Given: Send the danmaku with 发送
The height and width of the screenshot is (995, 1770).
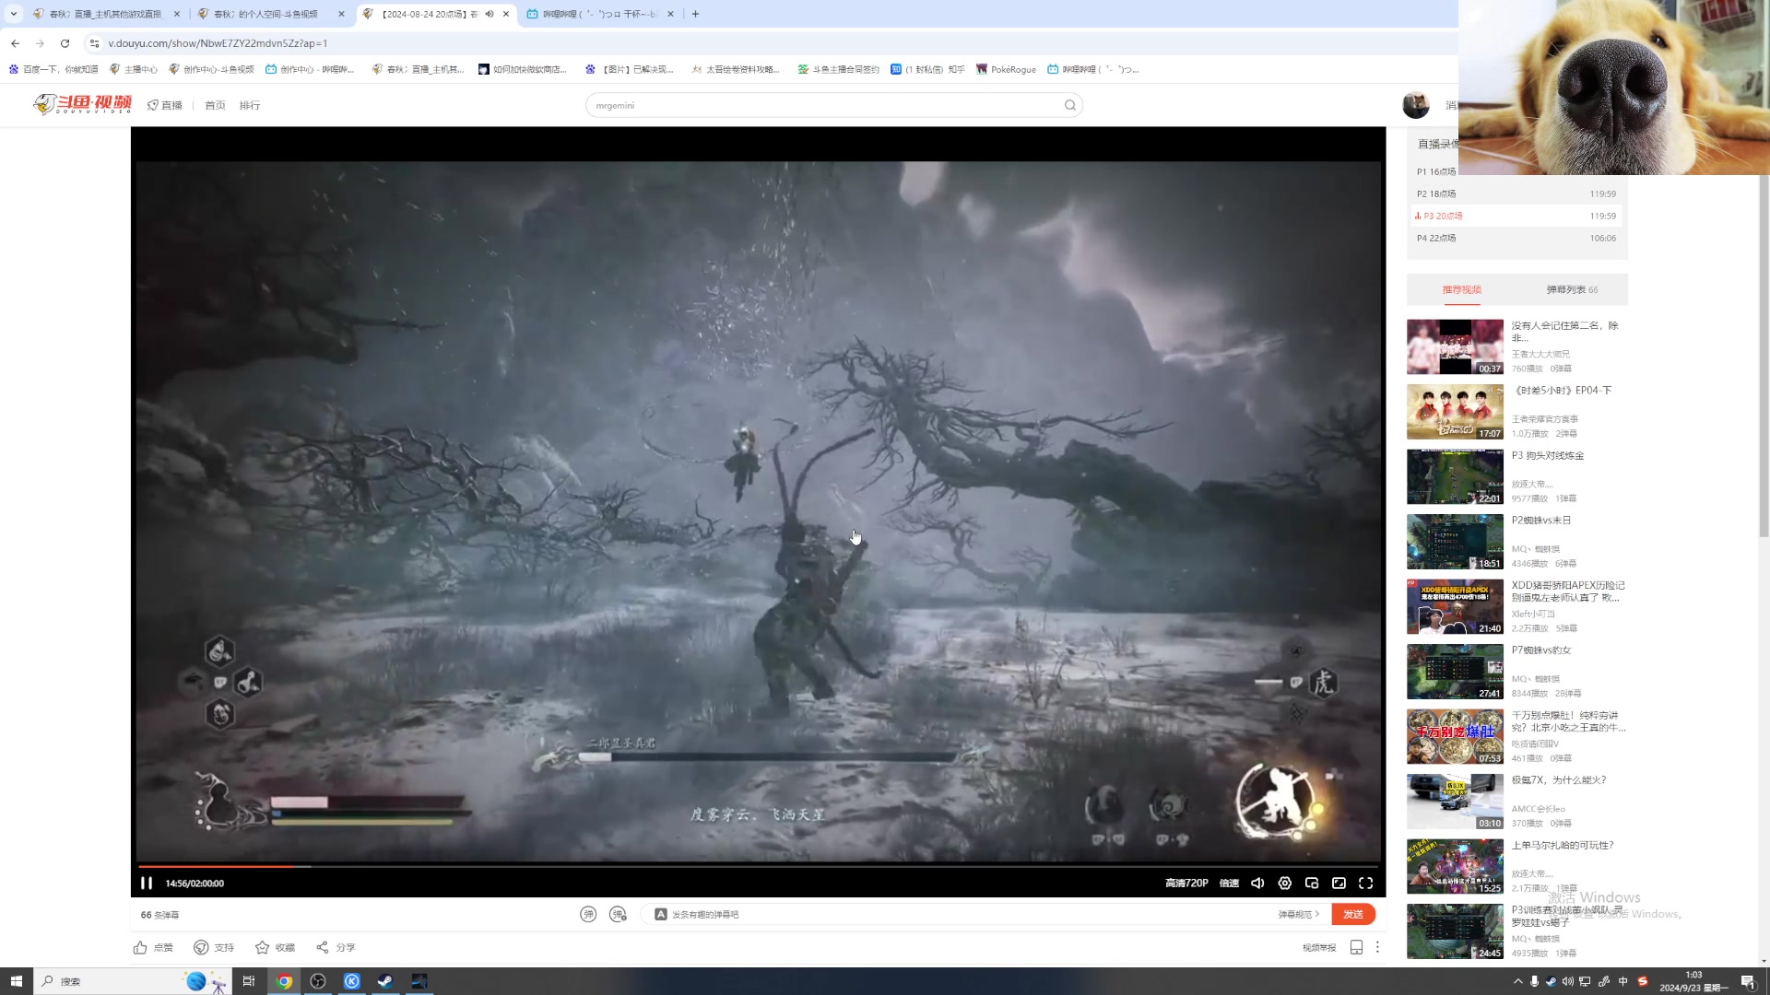Looking at the screenshot, I should tap(1353, 914).
